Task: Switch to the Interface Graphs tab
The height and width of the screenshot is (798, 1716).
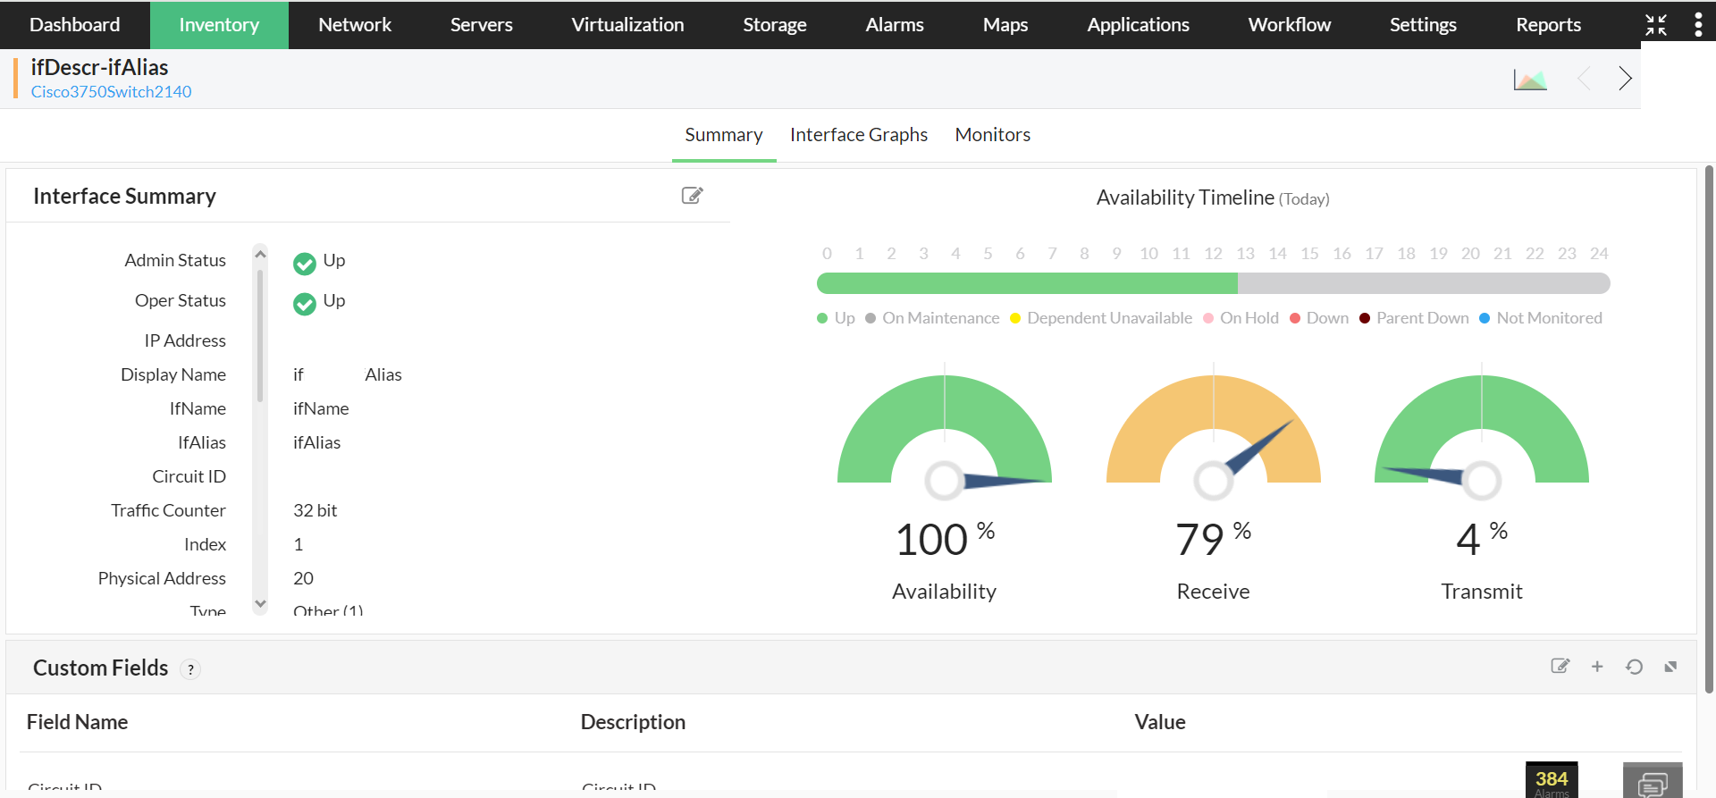Action: pyautogui.click(x=858, y=135)
